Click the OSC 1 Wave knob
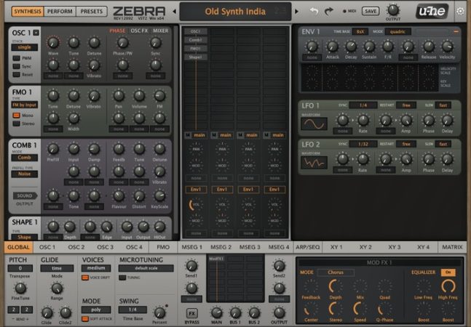471x327 pixels. click(53, 43)
